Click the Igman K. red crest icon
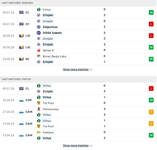This screenshot has height=150, width=157. pyautogui.click(x=39, y=50)
